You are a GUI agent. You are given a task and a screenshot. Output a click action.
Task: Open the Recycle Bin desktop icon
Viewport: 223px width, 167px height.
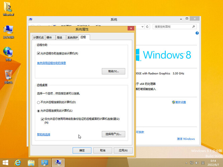click(x=8, y=77)
